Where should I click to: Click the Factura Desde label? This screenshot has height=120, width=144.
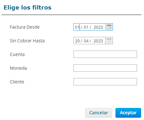[x=25, y=27]
